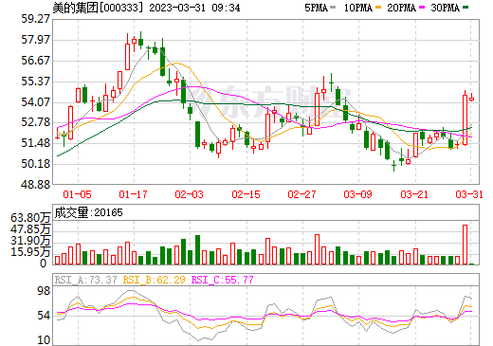Screen dimensions: 493x346
Task: Select the 20PMA legend label
Action: [x=401, y=8]
